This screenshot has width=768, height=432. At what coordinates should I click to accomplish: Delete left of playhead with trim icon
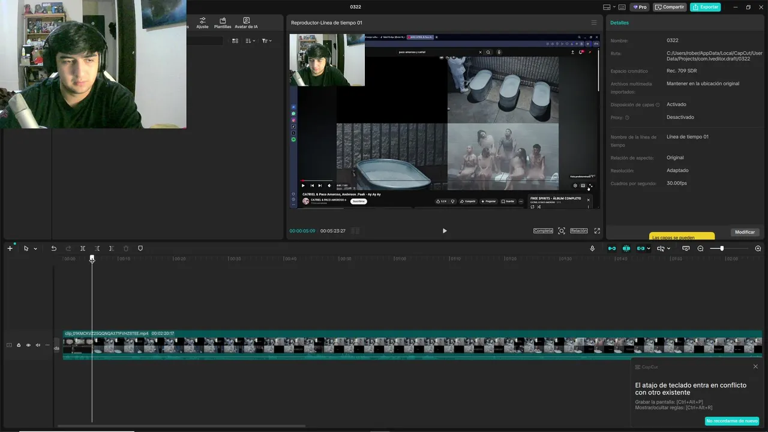point(97,248)
